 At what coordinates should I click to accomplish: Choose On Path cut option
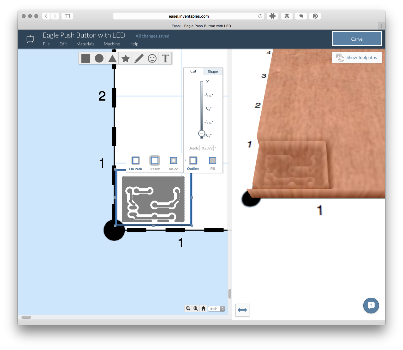point(136,163)
